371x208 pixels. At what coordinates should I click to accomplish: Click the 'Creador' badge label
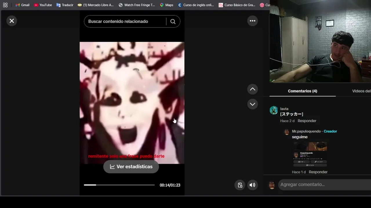(330, 131)
